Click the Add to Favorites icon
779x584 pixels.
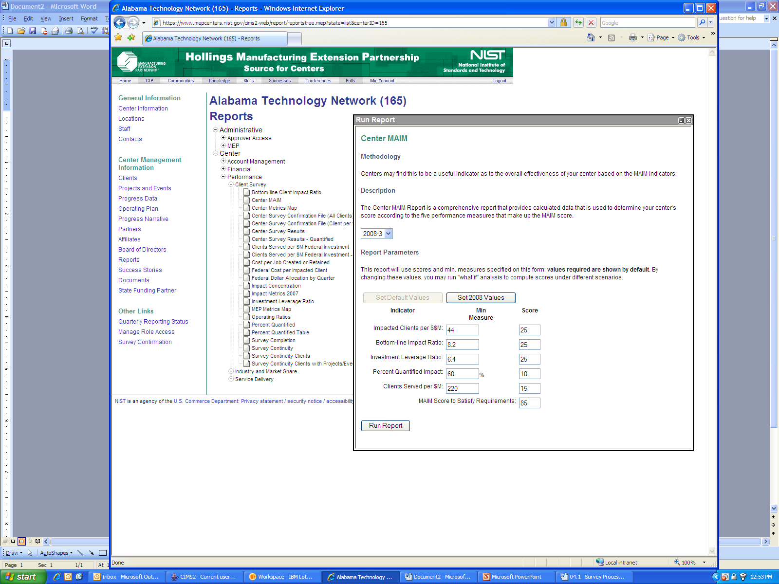(131, 37)
